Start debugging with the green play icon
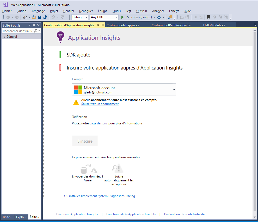This screenshot has width=258, height=222. click(x=123, y=17)
